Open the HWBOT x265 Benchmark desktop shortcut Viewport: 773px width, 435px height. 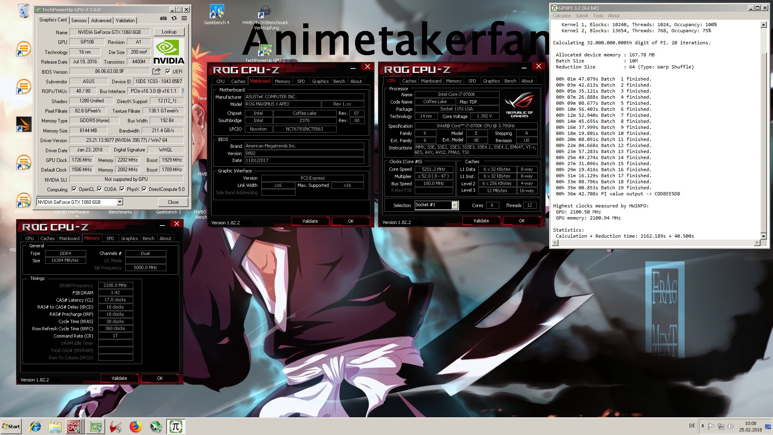coord(265,18)
